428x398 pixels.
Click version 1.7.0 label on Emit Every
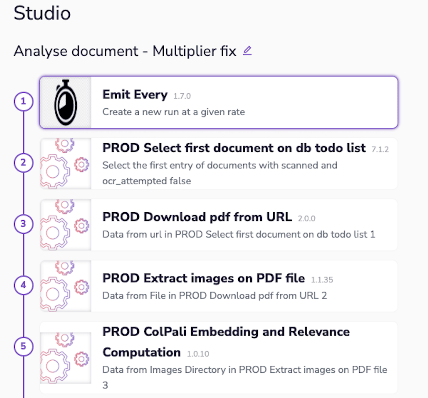tap(182, 96)
